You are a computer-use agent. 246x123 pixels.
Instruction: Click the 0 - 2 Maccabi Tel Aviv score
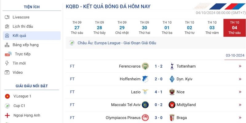tap(159, 105)
